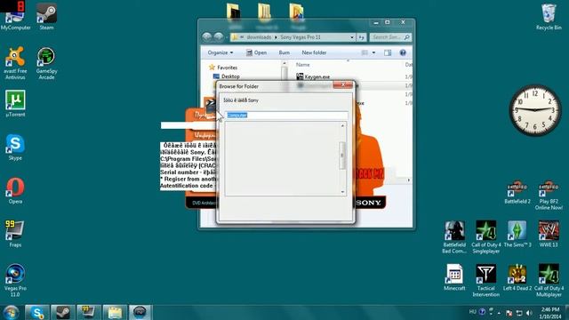Open Windows Explorer taskbar button
Screen dimensions: 569x320
[115, 312]
